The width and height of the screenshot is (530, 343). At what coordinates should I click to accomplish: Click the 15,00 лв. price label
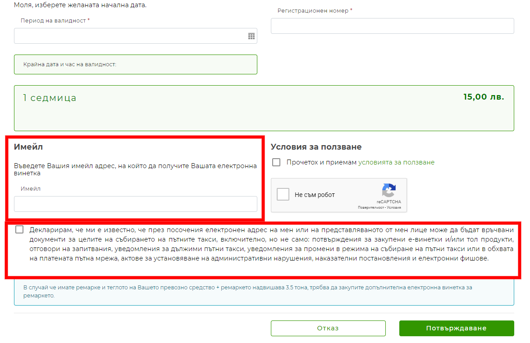(x=483, y=97)
